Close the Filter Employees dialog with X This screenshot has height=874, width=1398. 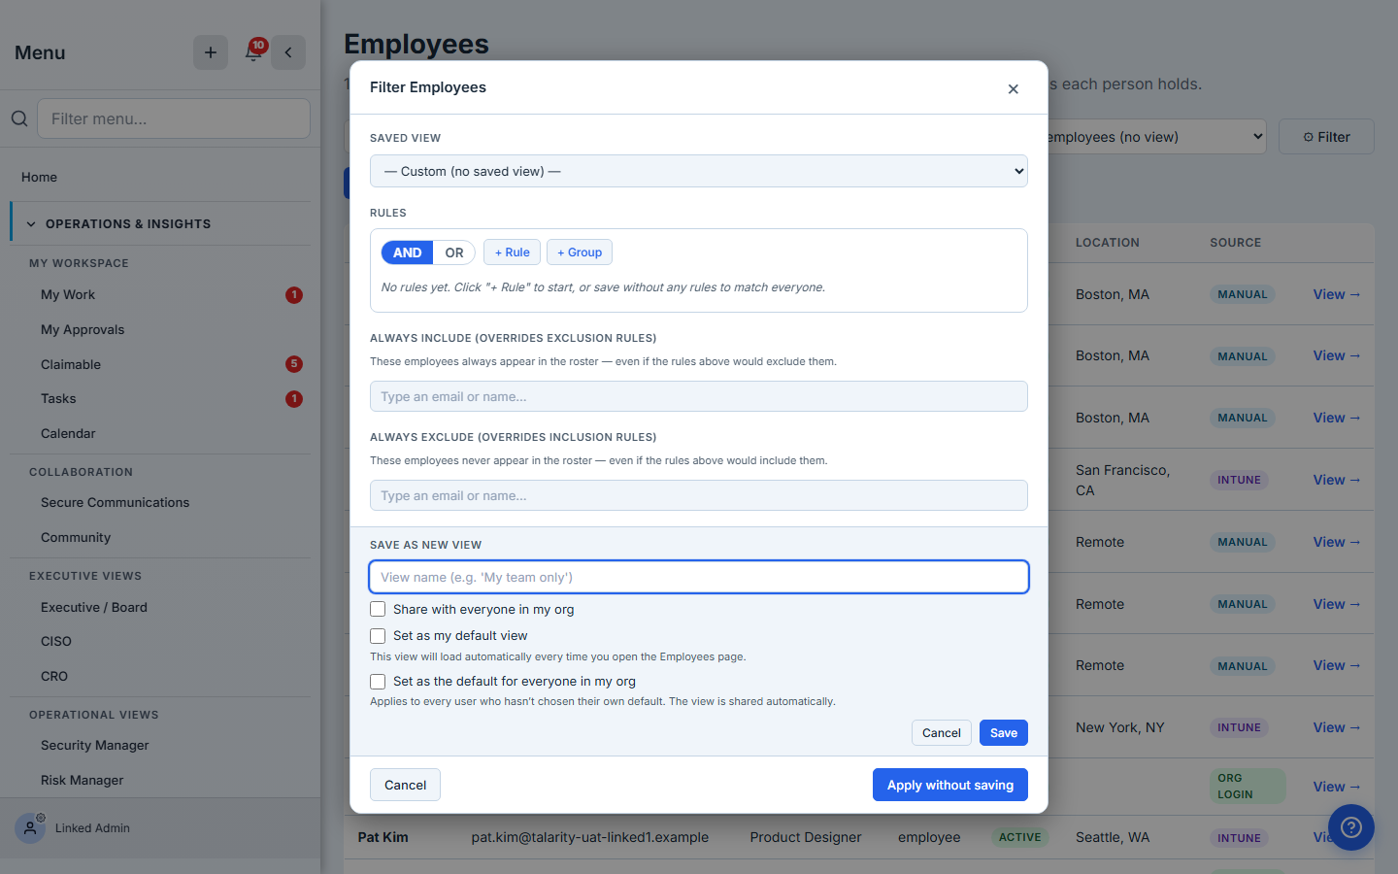1013,88
